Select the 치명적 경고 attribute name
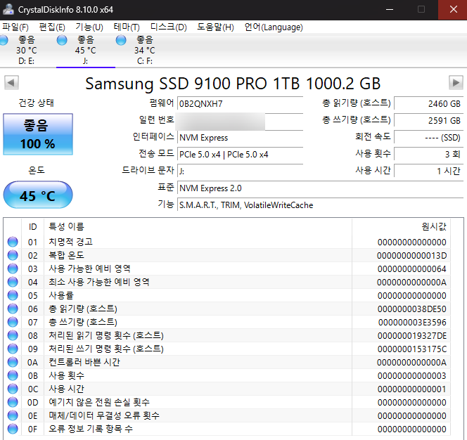 tap(70, 242)
